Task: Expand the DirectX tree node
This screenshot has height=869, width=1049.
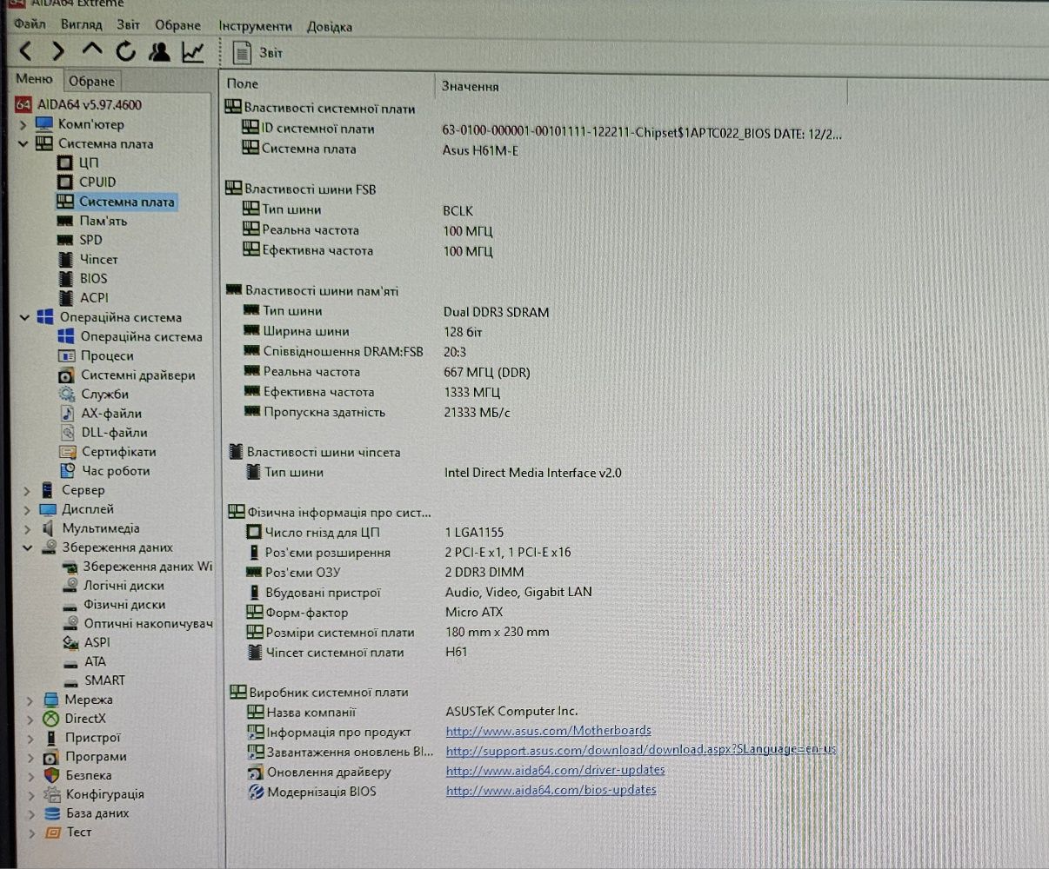Action: click(x=30, y=719)
